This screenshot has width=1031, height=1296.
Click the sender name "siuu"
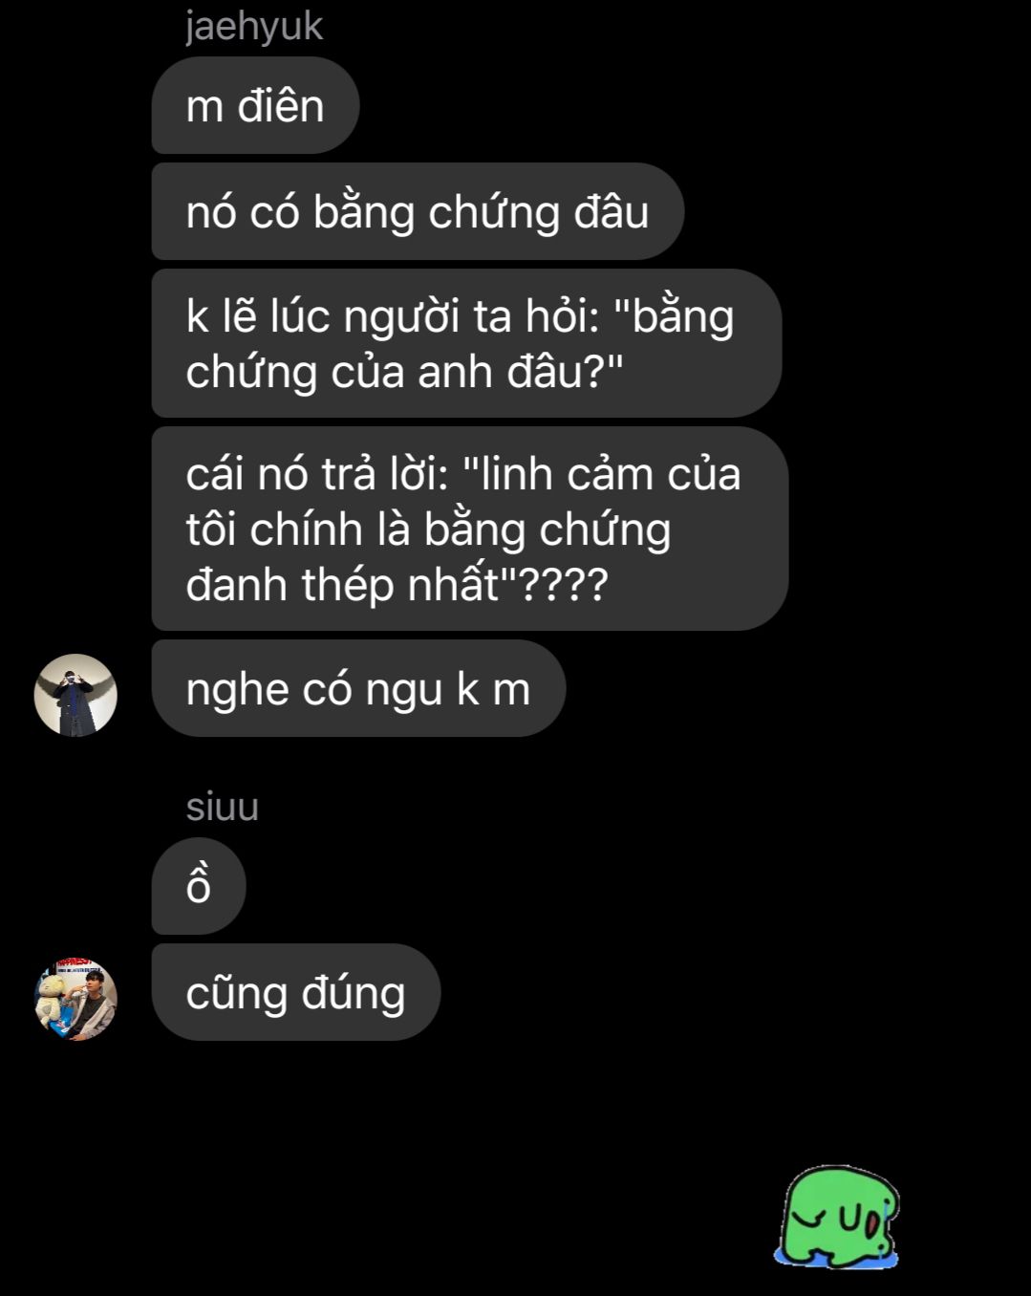[x=223, y=807]
